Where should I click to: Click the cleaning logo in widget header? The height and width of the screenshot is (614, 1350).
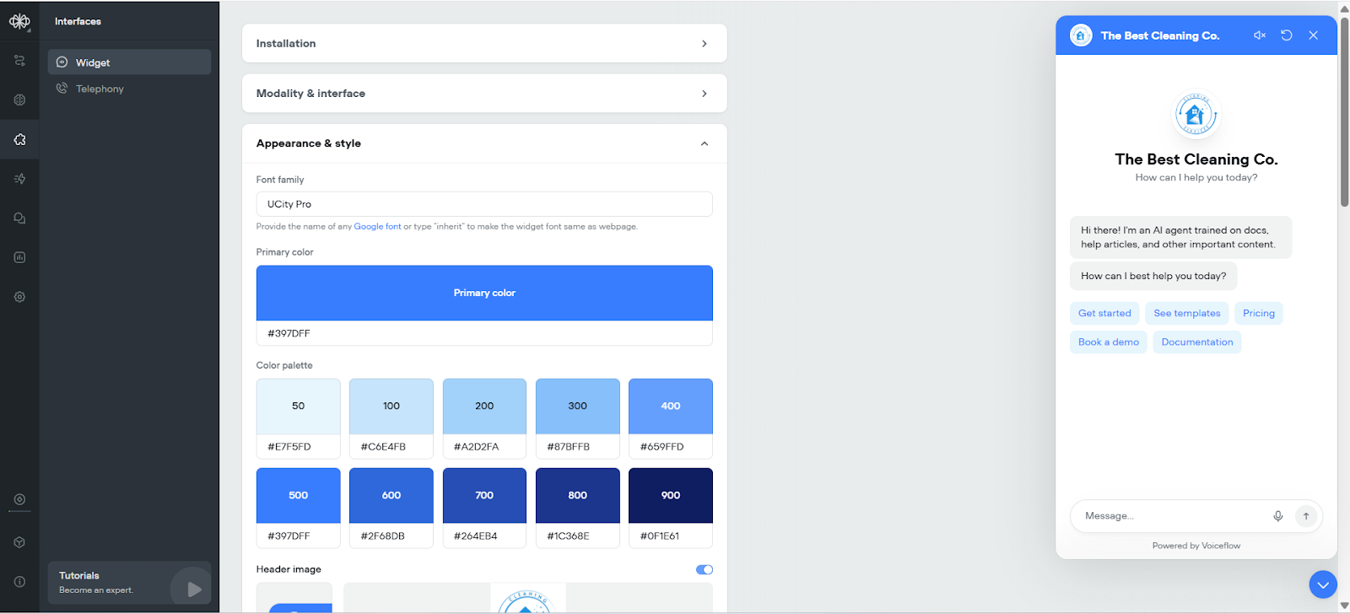pos(1081,35)
